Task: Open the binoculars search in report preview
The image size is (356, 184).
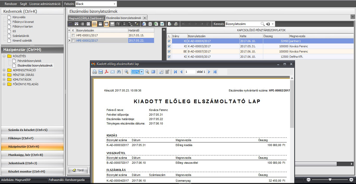Action: (x=119, y=72)
